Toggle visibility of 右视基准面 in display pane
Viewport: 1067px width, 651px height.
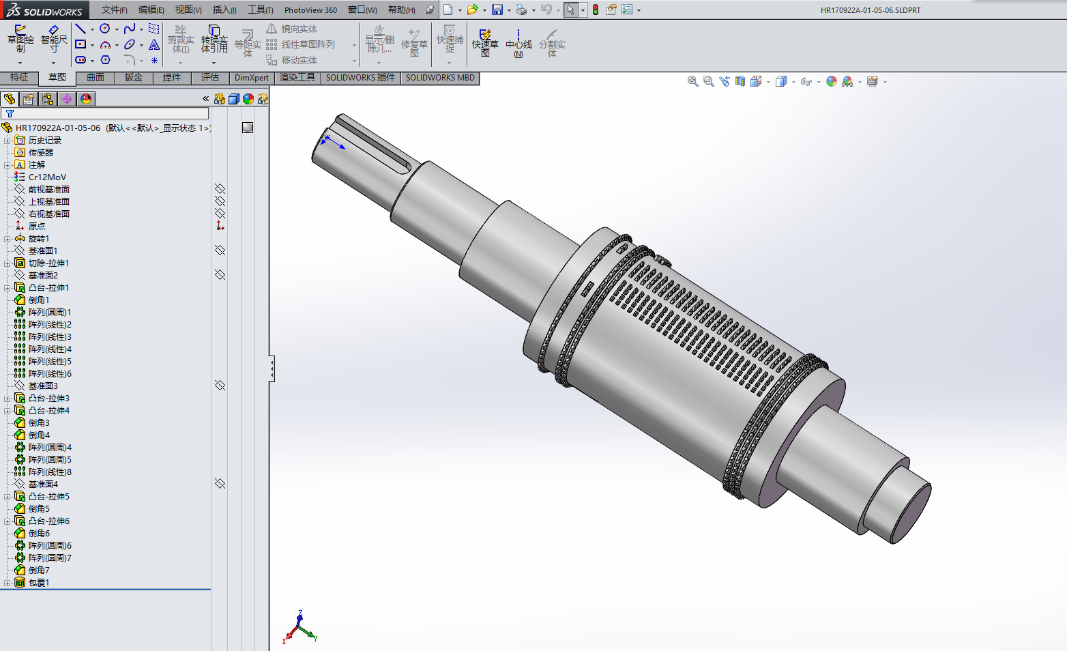pos(220,213)
